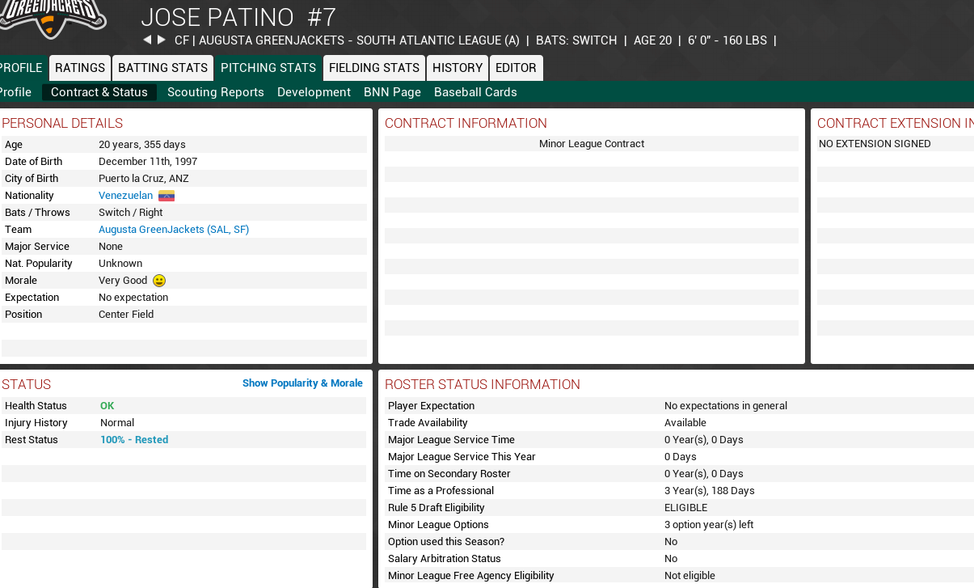Screen dimensions: 974x588
Task: Go to next player with right arrow
Action: pos(162,40)
